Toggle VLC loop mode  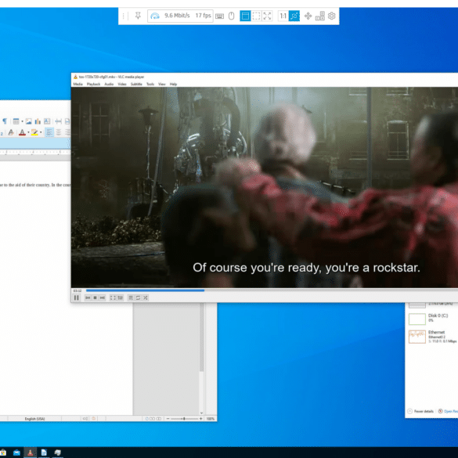tap(138, 298)
